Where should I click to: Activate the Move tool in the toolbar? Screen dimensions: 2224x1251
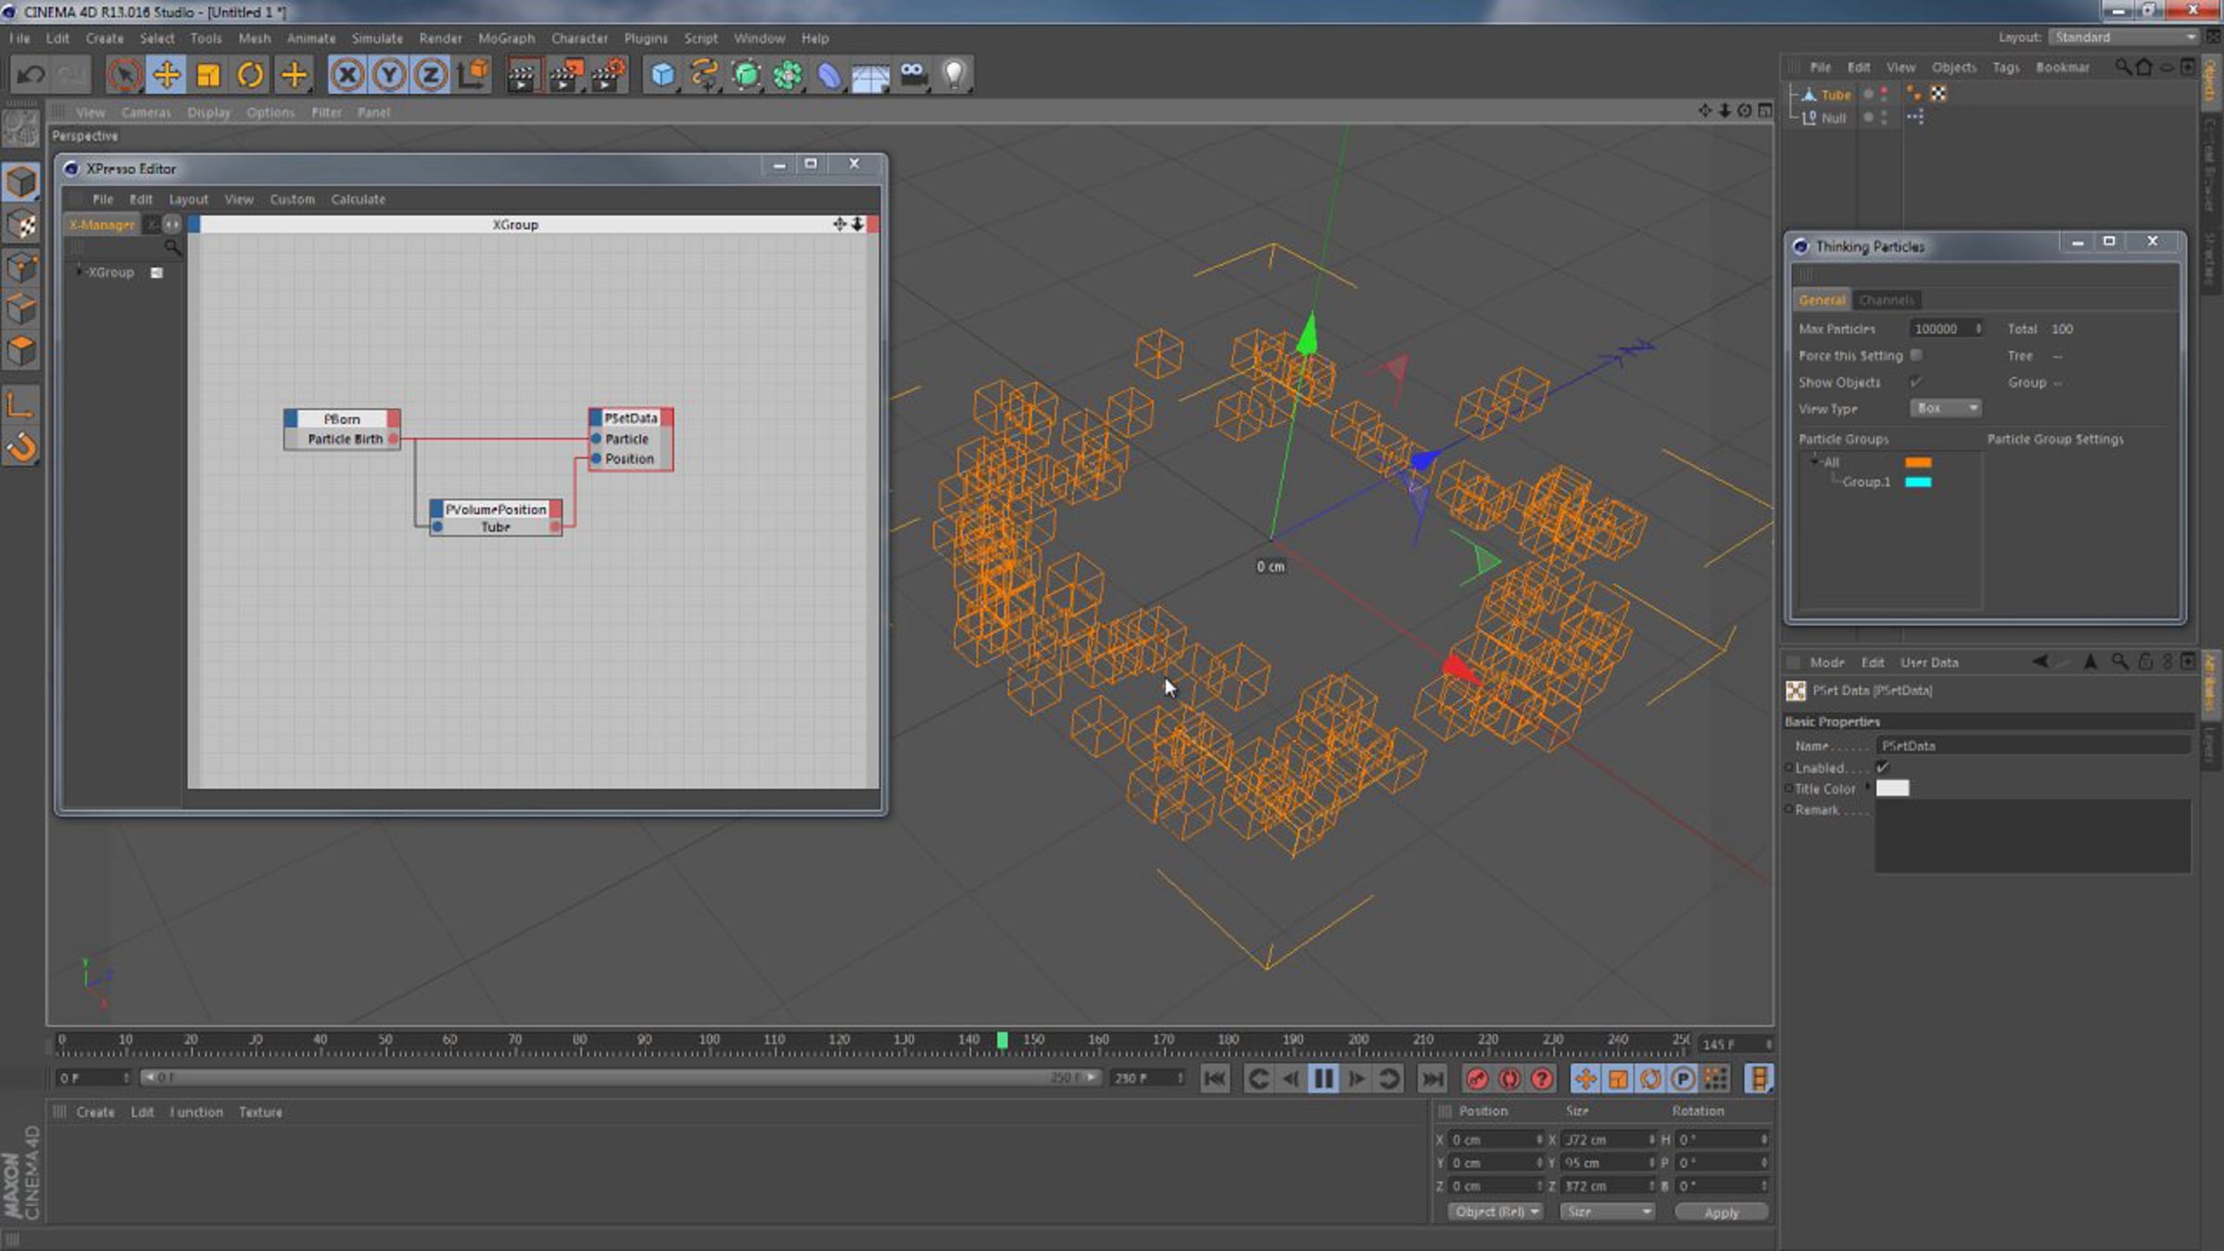[x=167, y=75]
